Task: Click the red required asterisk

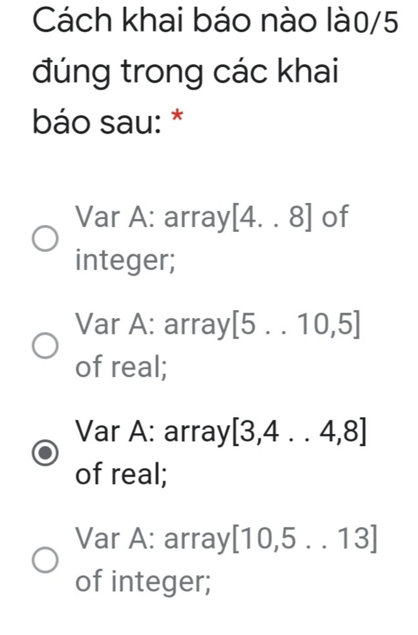Action: [177, 116]
